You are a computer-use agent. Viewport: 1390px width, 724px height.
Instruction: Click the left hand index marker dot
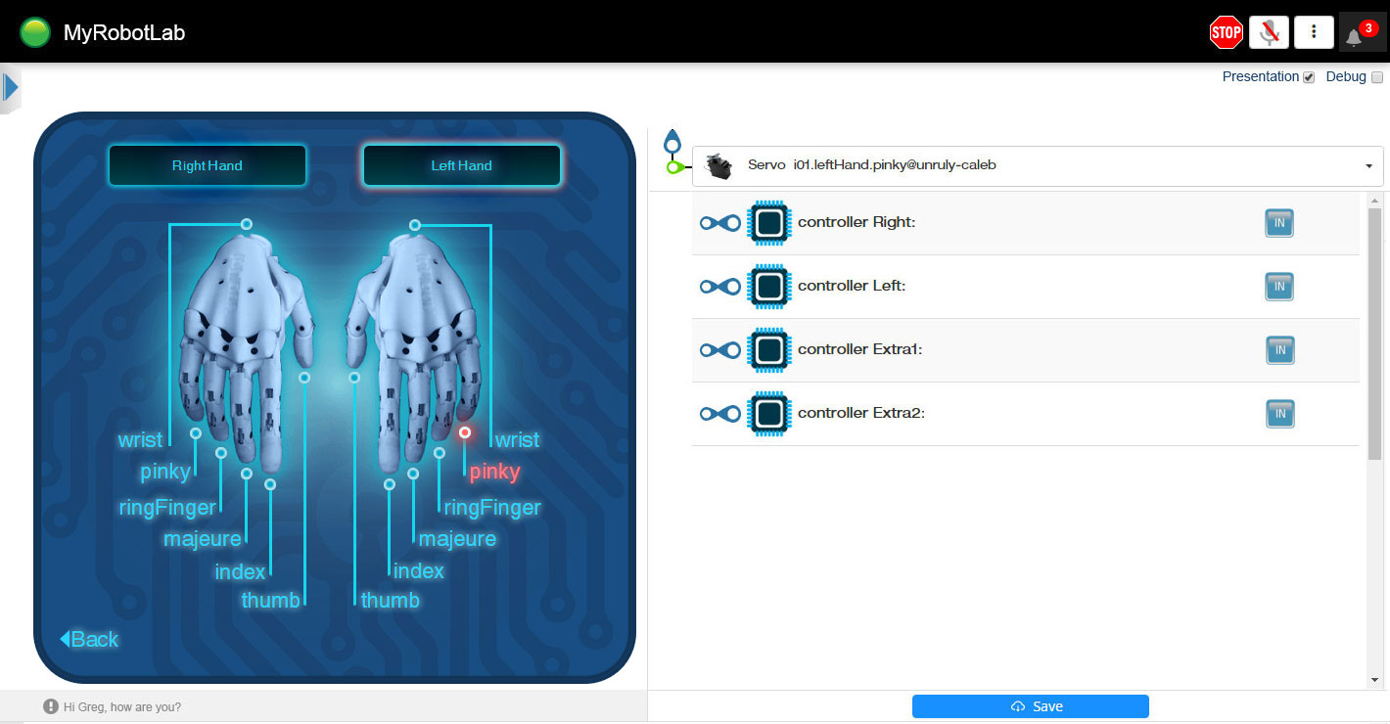[x=390, y=484]
